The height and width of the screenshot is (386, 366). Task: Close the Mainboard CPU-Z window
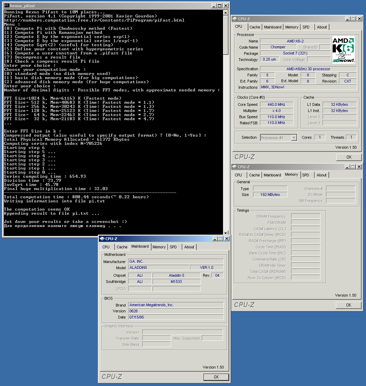coord(227,238)
